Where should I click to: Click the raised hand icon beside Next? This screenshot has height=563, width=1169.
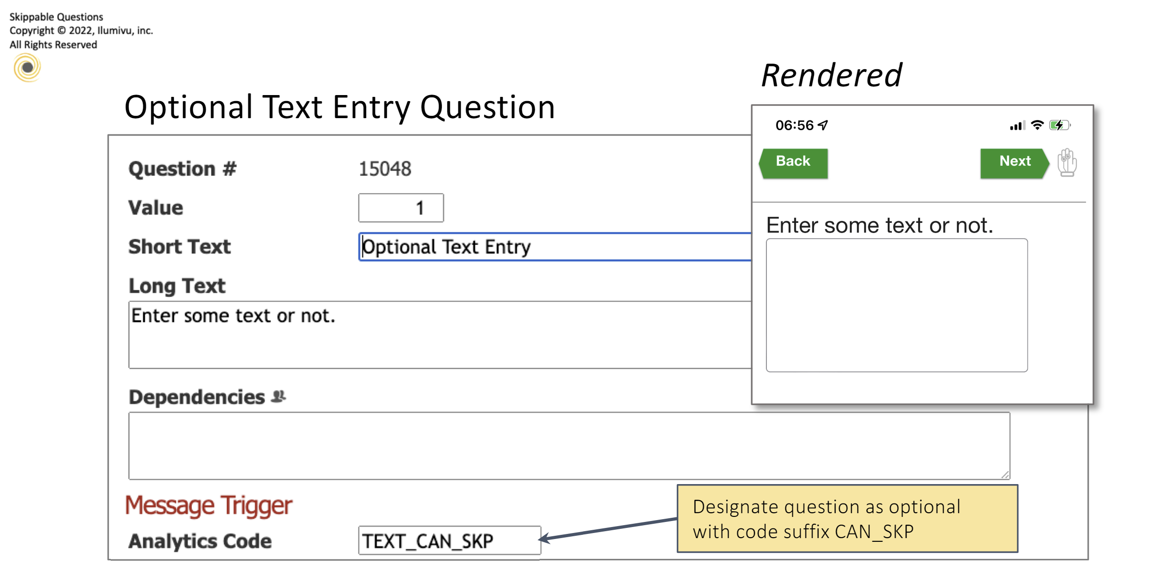tap(1067, 162)
